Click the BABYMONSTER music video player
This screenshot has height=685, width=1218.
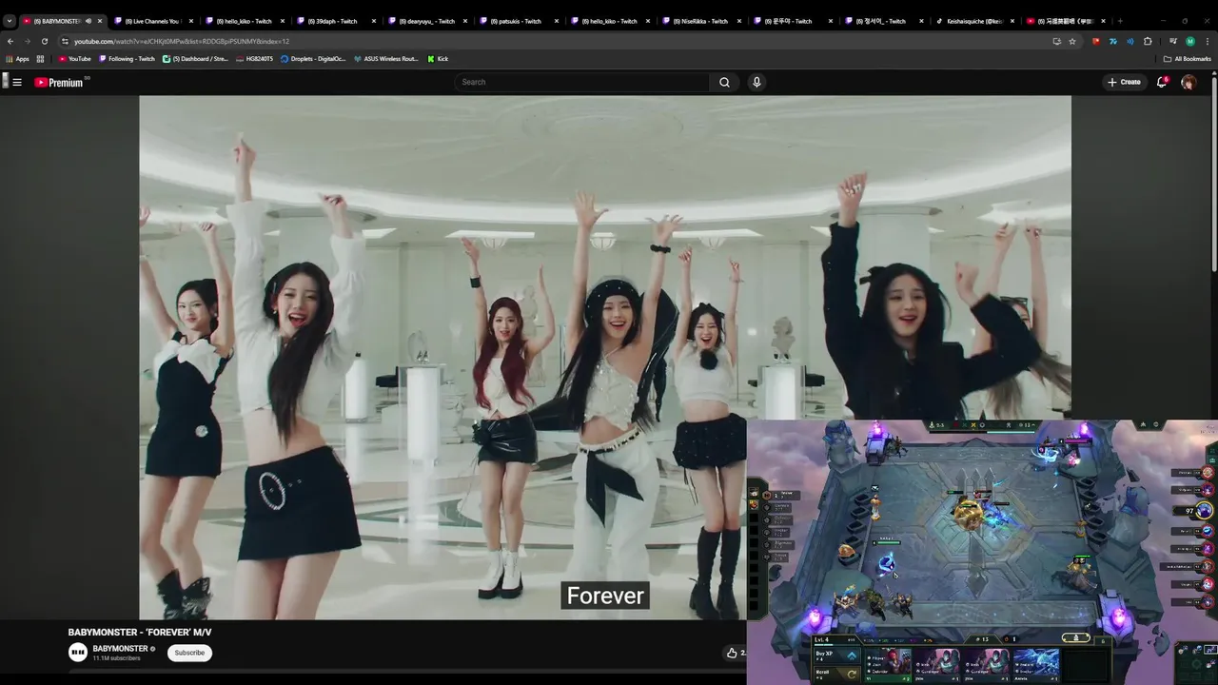[x=604, y=357]
